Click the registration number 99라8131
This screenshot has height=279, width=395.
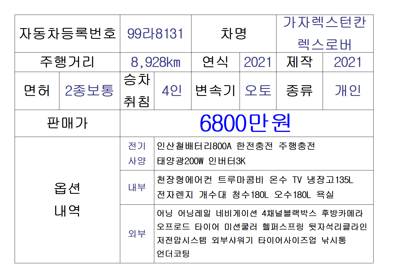[x=155, y=34]
